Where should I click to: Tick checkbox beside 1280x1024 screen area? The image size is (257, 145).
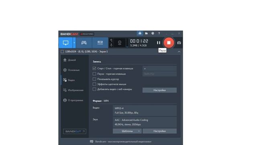(62, 52)
